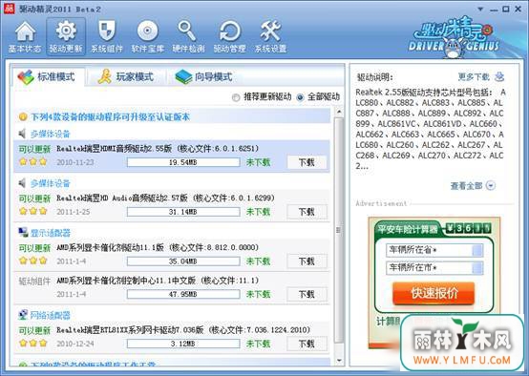Switch to 向导模式 tab

click(204, 77)
